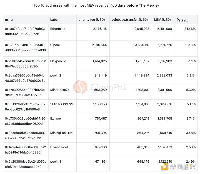Click the Flexpool.io label cell
This screenshot has height=174, width=200.
pyautogui.click(x=58, y=61)
